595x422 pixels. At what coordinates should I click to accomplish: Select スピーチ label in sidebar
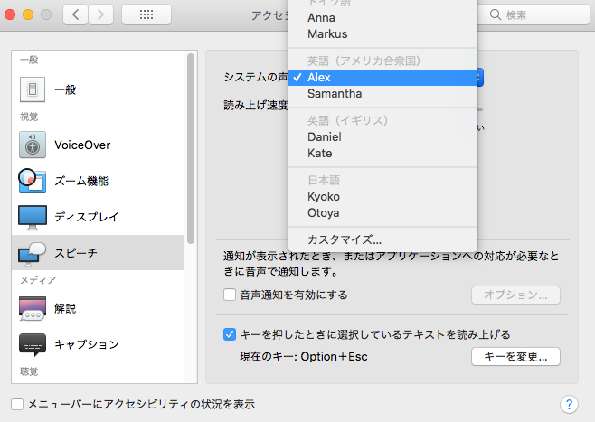click(x=76, y=253)
